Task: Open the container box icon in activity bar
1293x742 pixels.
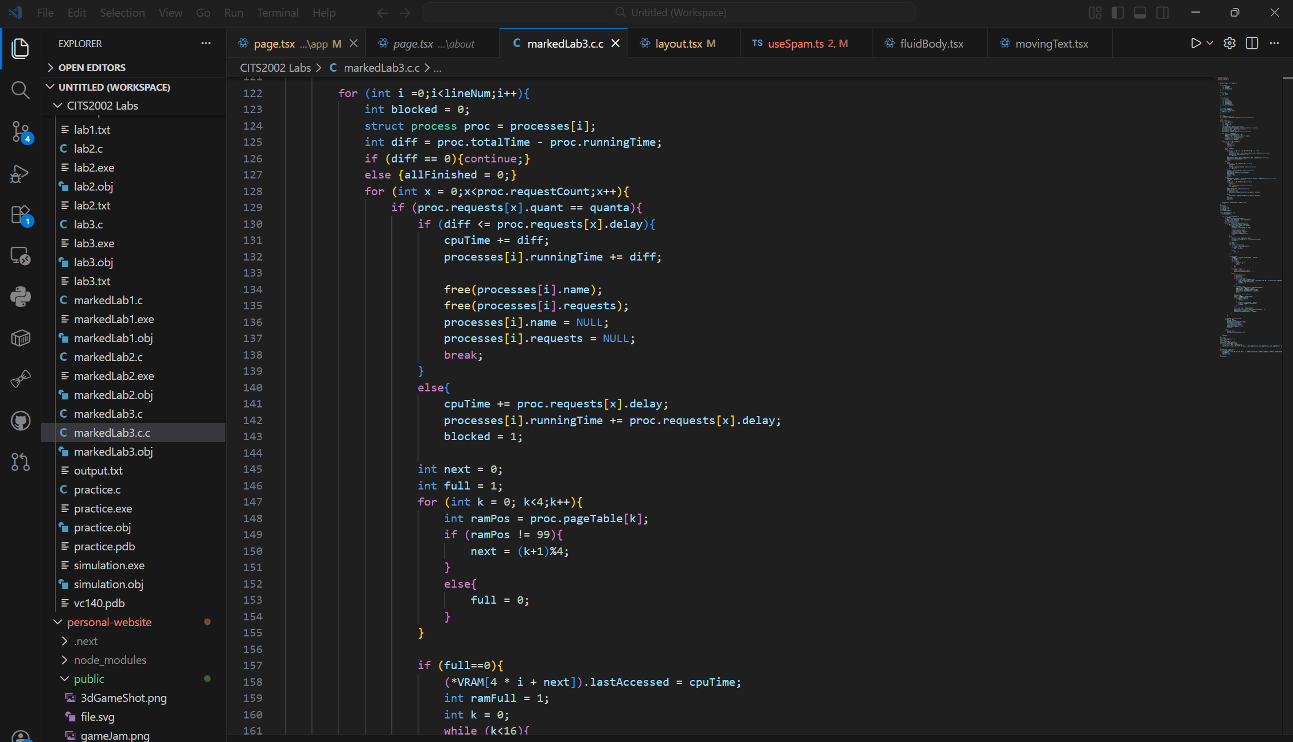Action: point(20,338)
